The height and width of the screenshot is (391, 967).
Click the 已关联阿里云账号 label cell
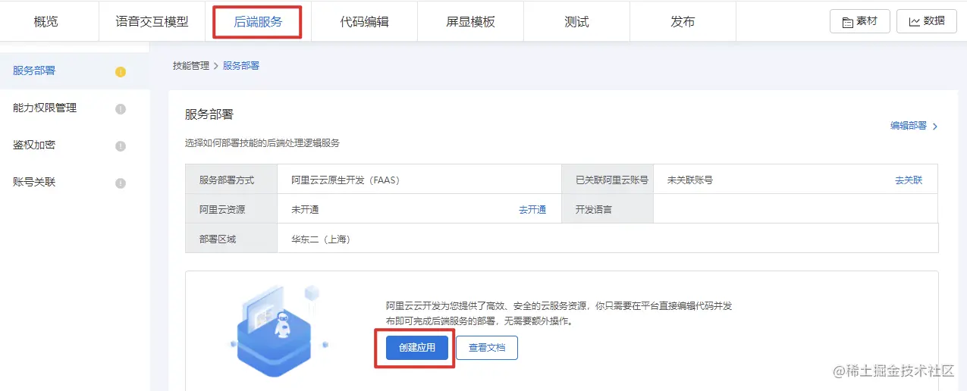click(608, 180)
